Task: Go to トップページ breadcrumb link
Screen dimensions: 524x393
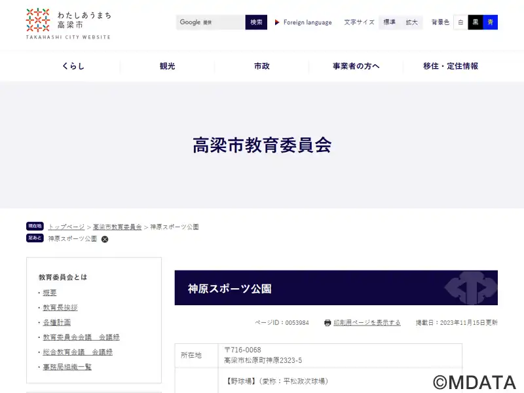Action: (66, 227)
